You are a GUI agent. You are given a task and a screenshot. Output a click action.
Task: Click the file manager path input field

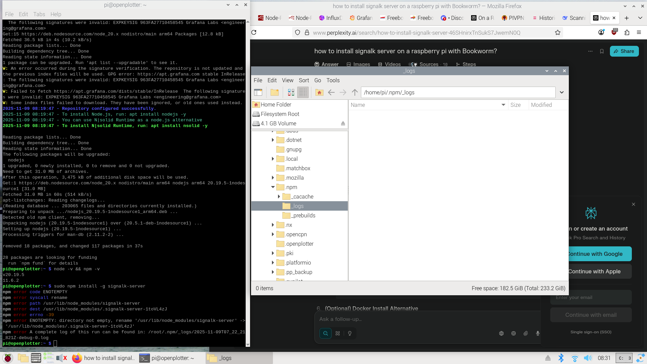point(458,92)
